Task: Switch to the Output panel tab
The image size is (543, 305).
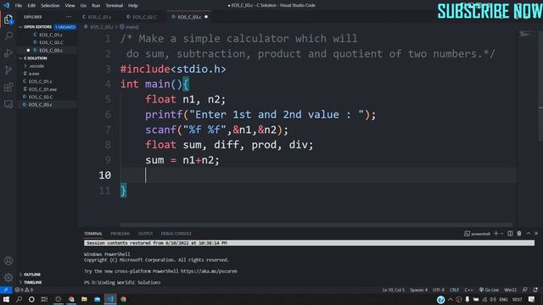Action: (145, 234)
